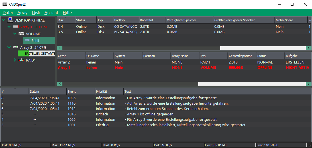Click the red NICHT AKTIV task cell
The image size is (312, 148).
(x=298, y=67)
